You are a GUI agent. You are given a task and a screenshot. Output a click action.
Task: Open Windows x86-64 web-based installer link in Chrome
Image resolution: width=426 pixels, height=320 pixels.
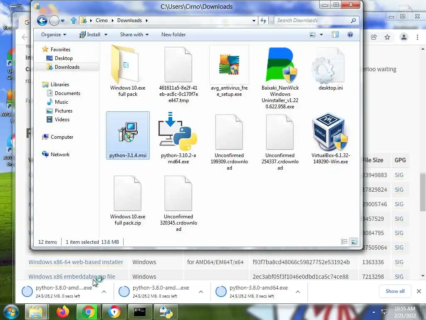pos(76,262)
